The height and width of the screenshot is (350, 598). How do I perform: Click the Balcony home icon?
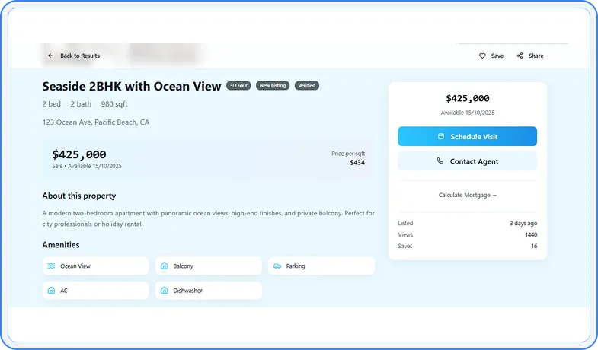tap(164, 266)
